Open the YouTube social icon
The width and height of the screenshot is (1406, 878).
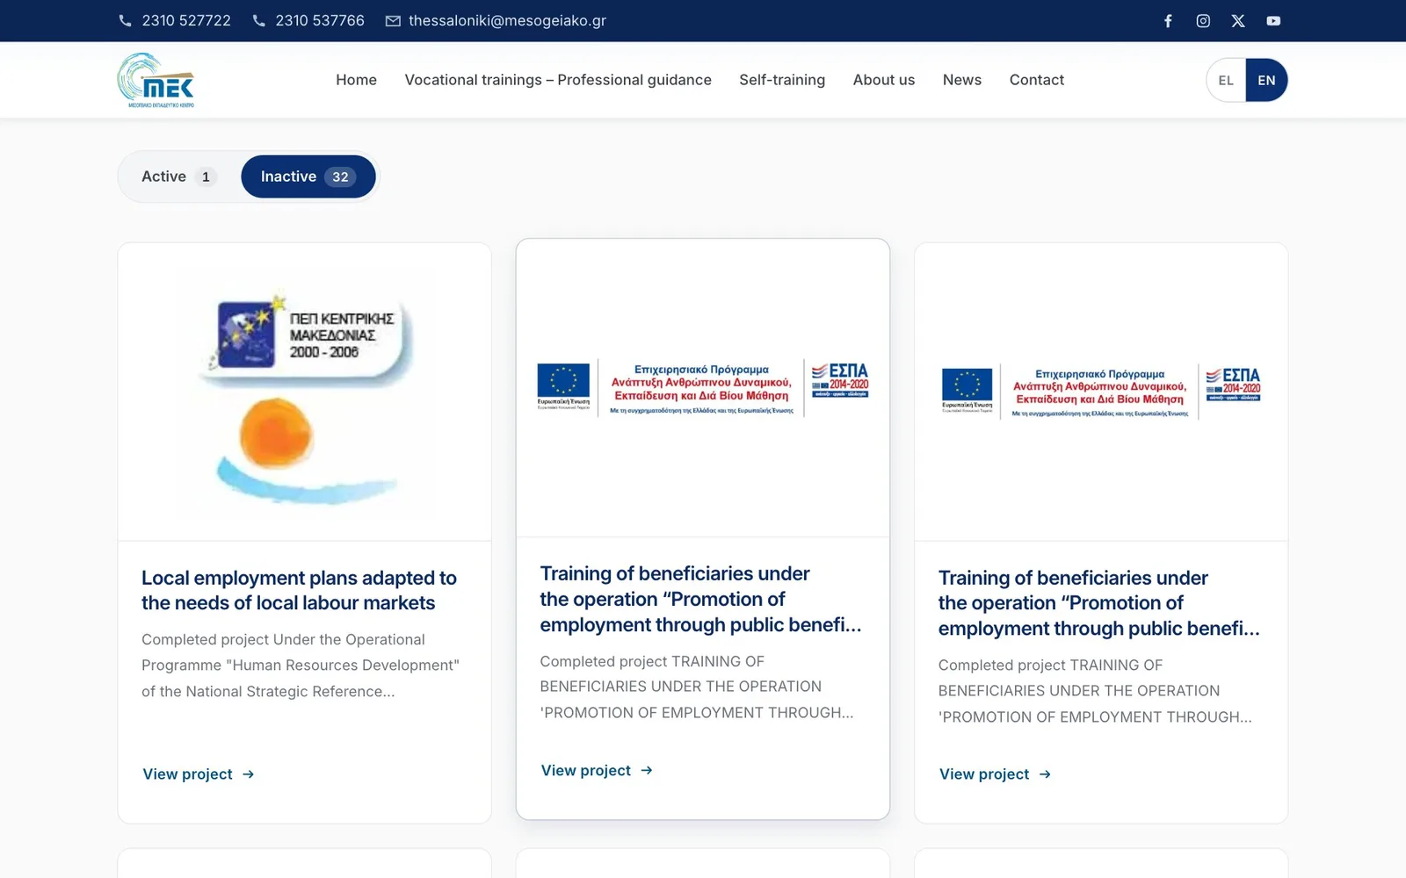tap(1273, 21)
